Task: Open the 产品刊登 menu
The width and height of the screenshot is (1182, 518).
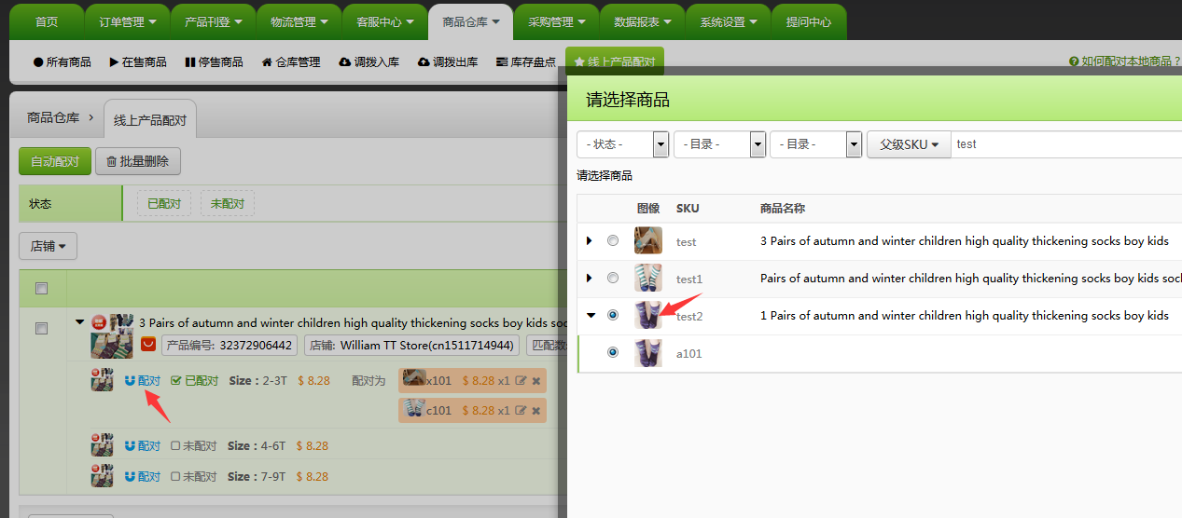Action: [214, 21]
